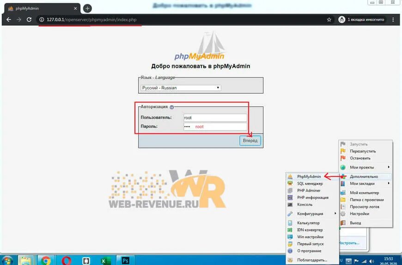Open Калькулятор from the submenu

pyautogui.click(x=312, y=223)
